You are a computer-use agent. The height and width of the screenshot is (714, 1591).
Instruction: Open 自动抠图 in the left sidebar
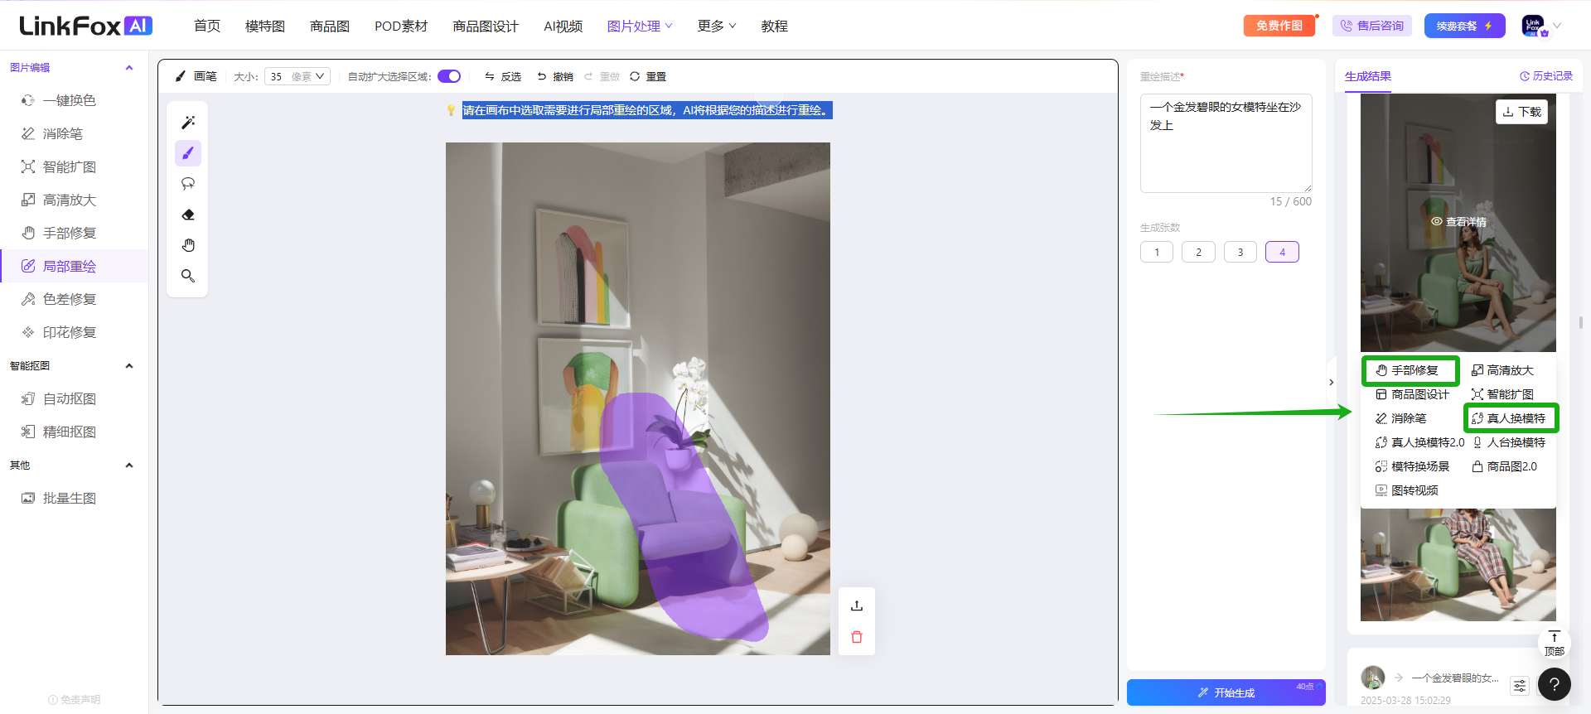(x=70, y=398)
